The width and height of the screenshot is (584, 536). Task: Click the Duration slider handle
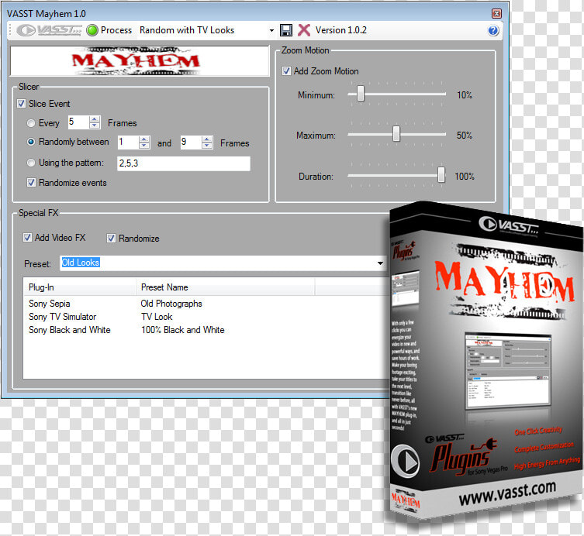tap(441, 174)
